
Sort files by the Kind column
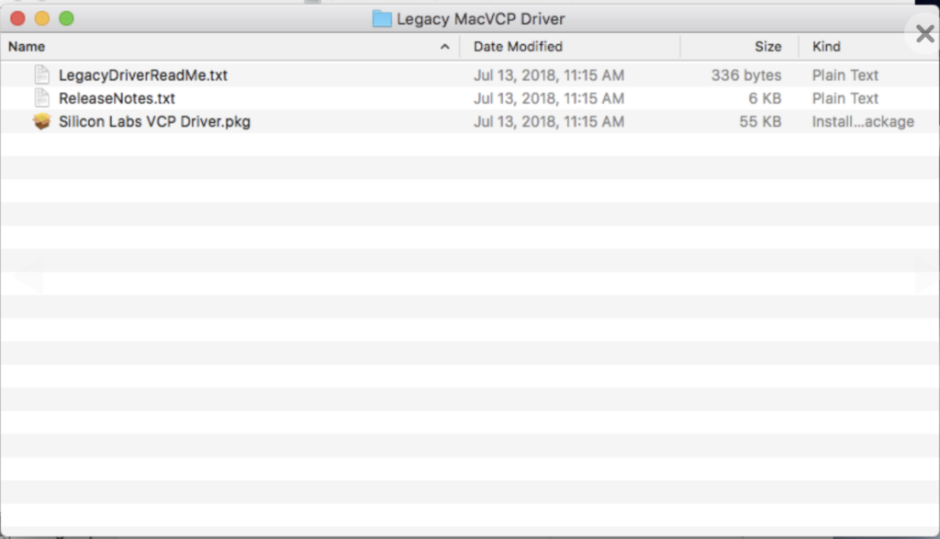pos(826,47)
